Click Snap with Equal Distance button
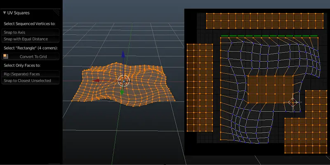This screenshot has width=330, height=165. tap(30, 39)
